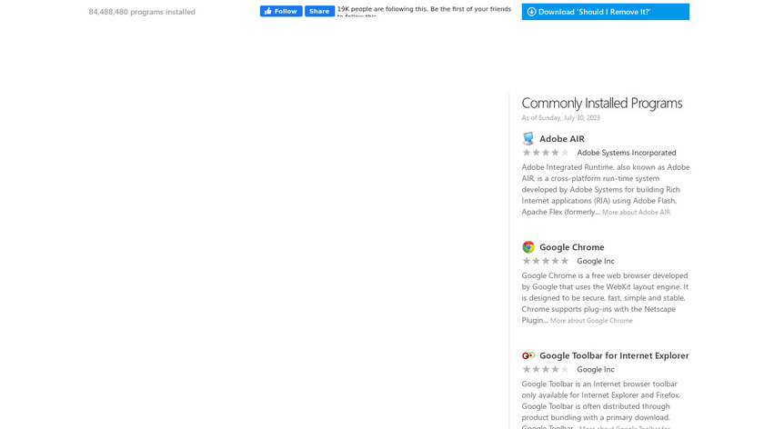Click the download arrow icon in blue button
The height and width of the screenshot is (429, 764).
click(x=531, y=12)
